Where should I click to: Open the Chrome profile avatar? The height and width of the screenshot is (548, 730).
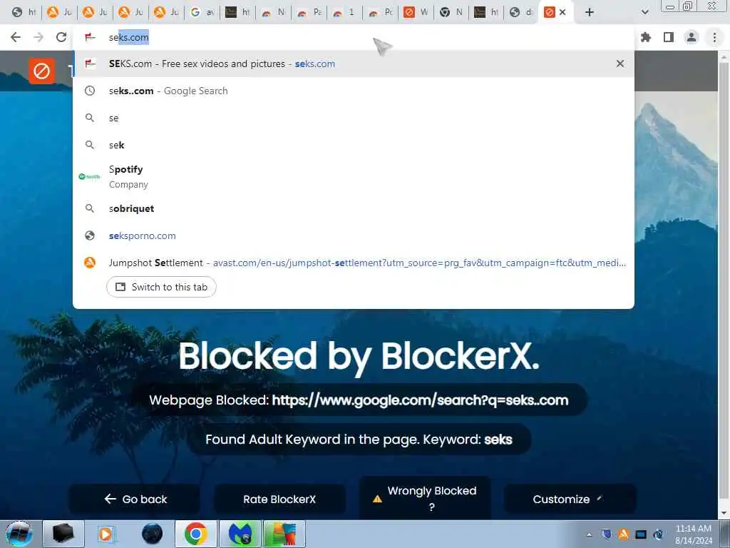692,37
